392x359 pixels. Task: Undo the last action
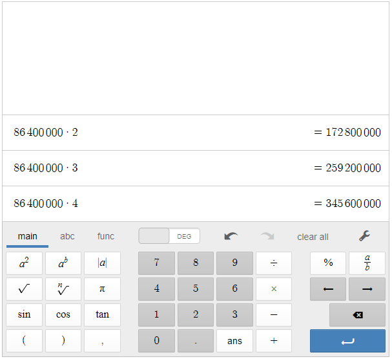pos(231,236)
